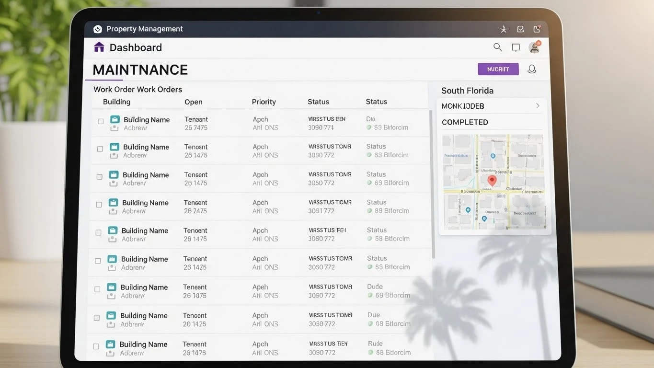The image size is (654, 368).
Task: Click the microphone icon beside the MIGRIIT button
Action: [x=532, y=69]
